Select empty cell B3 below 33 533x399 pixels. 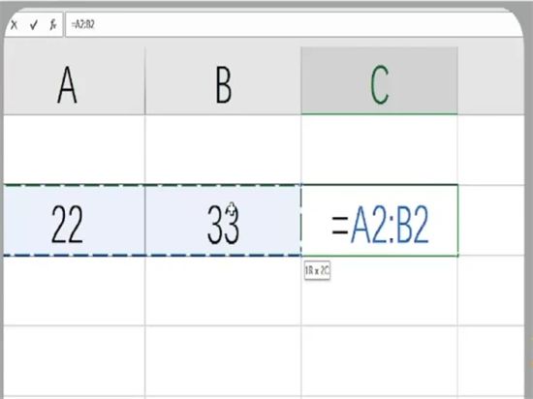[x=223, y=291]
